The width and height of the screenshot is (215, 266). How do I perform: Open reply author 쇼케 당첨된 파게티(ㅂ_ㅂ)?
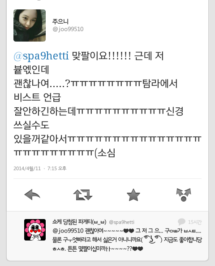click(79, 222)
